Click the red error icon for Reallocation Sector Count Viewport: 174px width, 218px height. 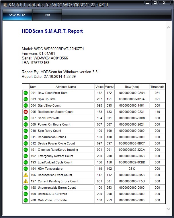[x=26, y=112]
